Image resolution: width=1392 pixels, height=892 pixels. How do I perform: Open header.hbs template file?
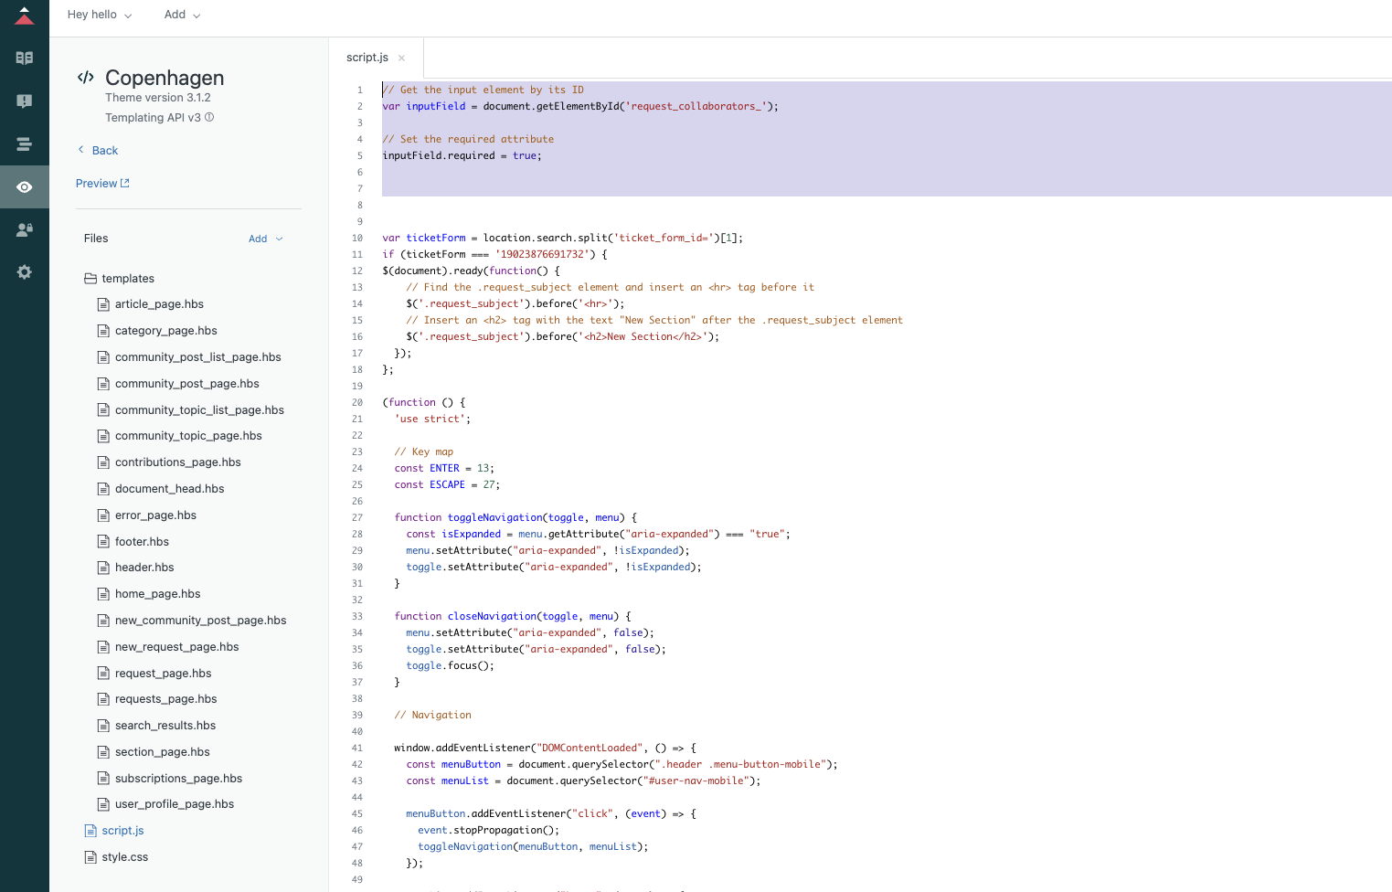[x=144, y=568]
